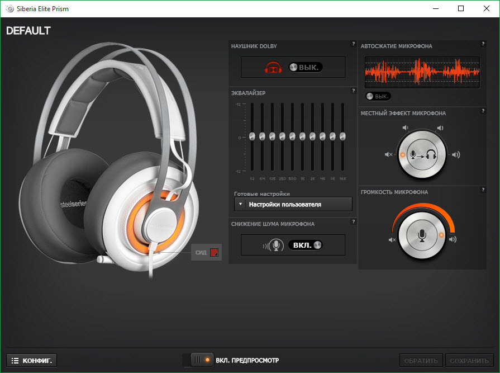Click the 4K equalizer slider
The image size is (500, 373).
(x=322, y=136)
